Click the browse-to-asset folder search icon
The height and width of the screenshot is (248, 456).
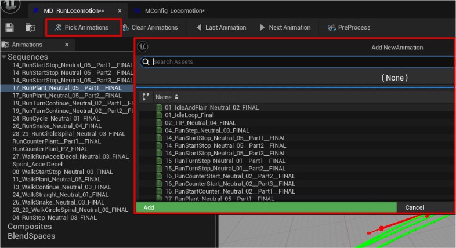coord(30,28)
